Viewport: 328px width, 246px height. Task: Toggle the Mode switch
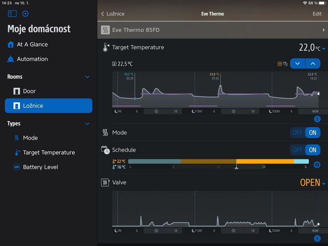[305, 132]
